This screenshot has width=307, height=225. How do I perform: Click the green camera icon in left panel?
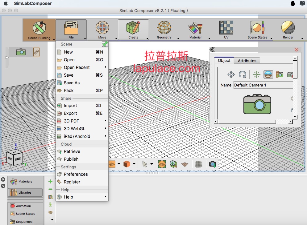coord(21,52)
